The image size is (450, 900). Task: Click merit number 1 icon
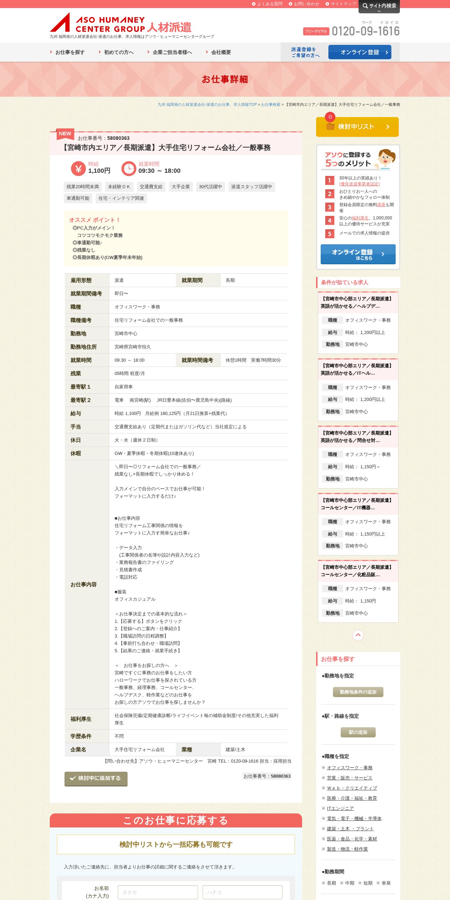[x=329, y=180]
